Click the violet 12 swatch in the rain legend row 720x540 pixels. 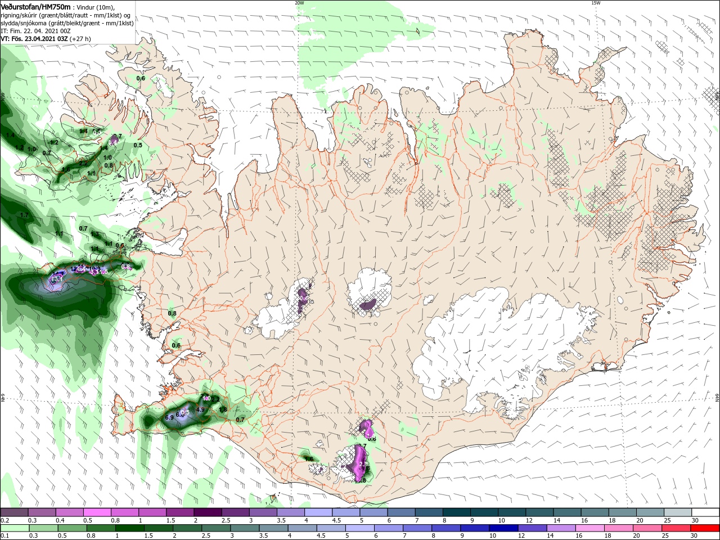(533, 528)
